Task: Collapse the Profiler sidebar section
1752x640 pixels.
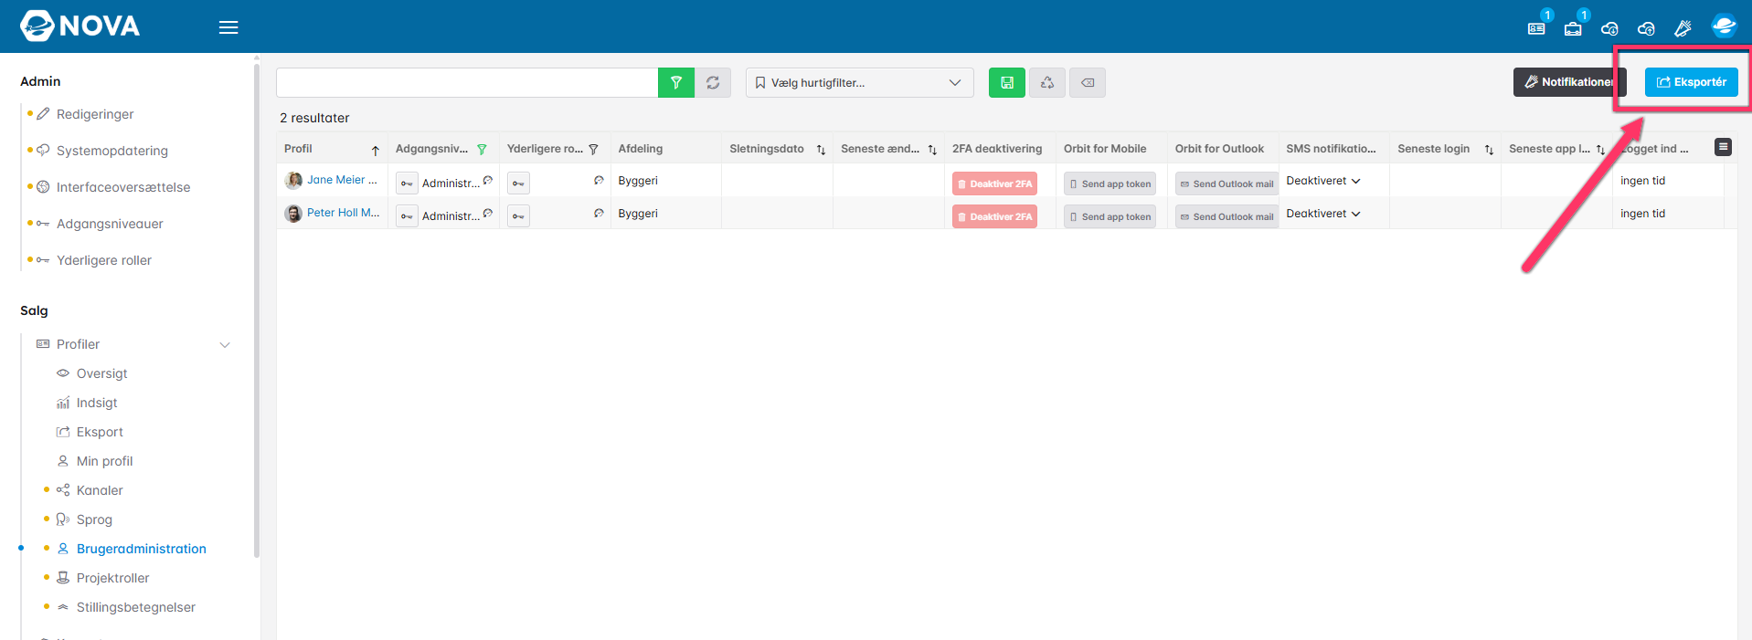Action: point(225,344)
